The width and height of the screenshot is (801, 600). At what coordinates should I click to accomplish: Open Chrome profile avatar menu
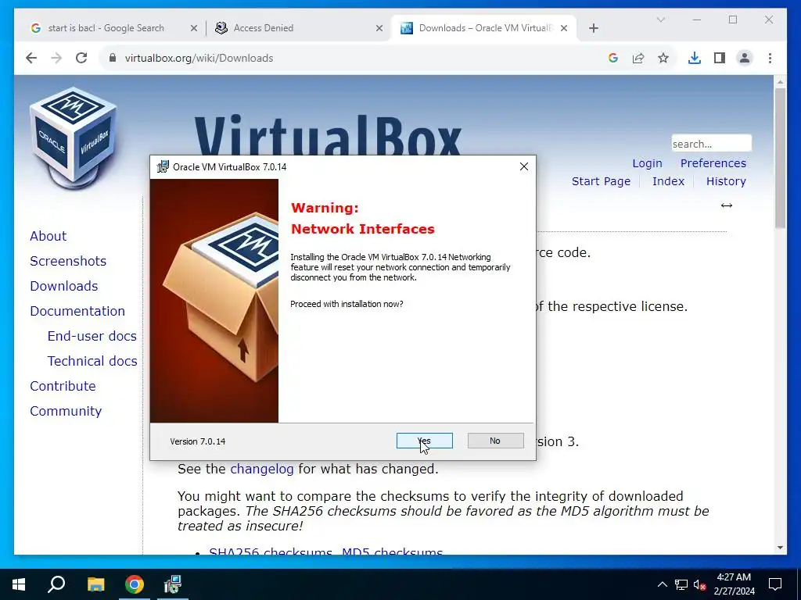pyautogui.click(x=745, y=58)
